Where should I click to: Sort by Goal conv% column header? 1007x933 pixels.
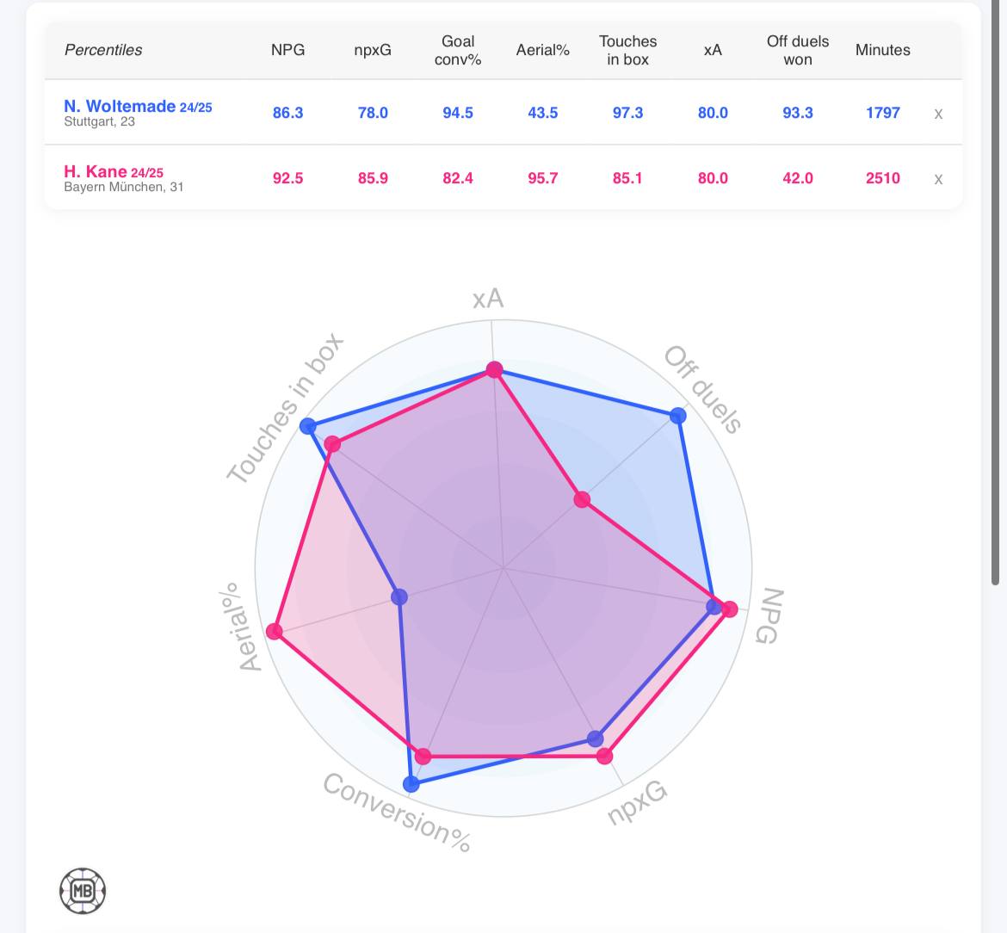pos(458,50)
